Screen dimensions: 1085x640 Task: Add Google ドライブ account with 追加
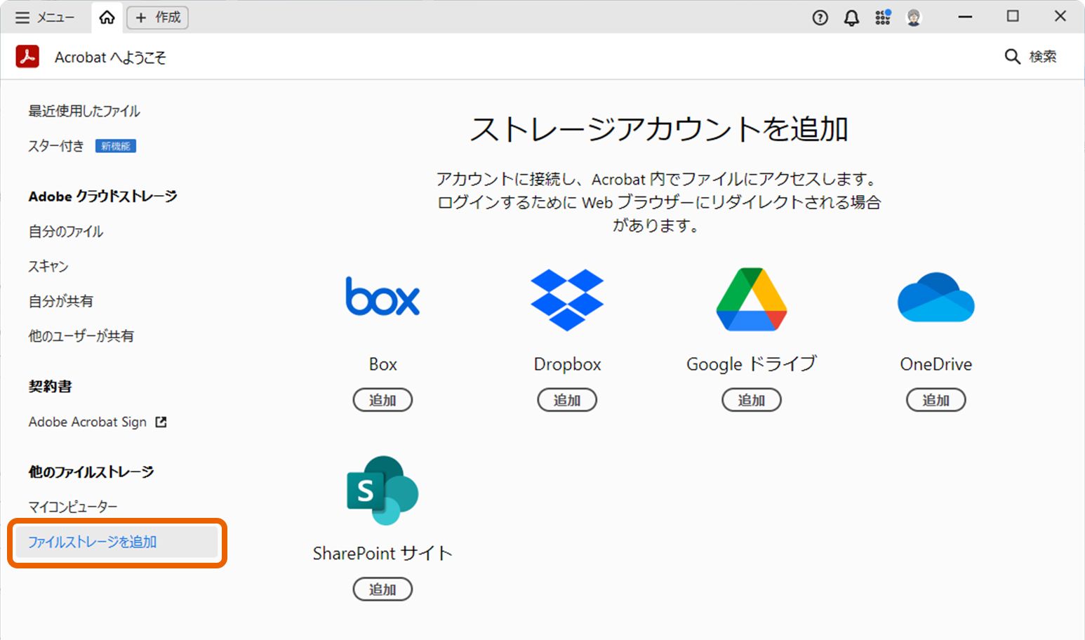coord(752,400)
